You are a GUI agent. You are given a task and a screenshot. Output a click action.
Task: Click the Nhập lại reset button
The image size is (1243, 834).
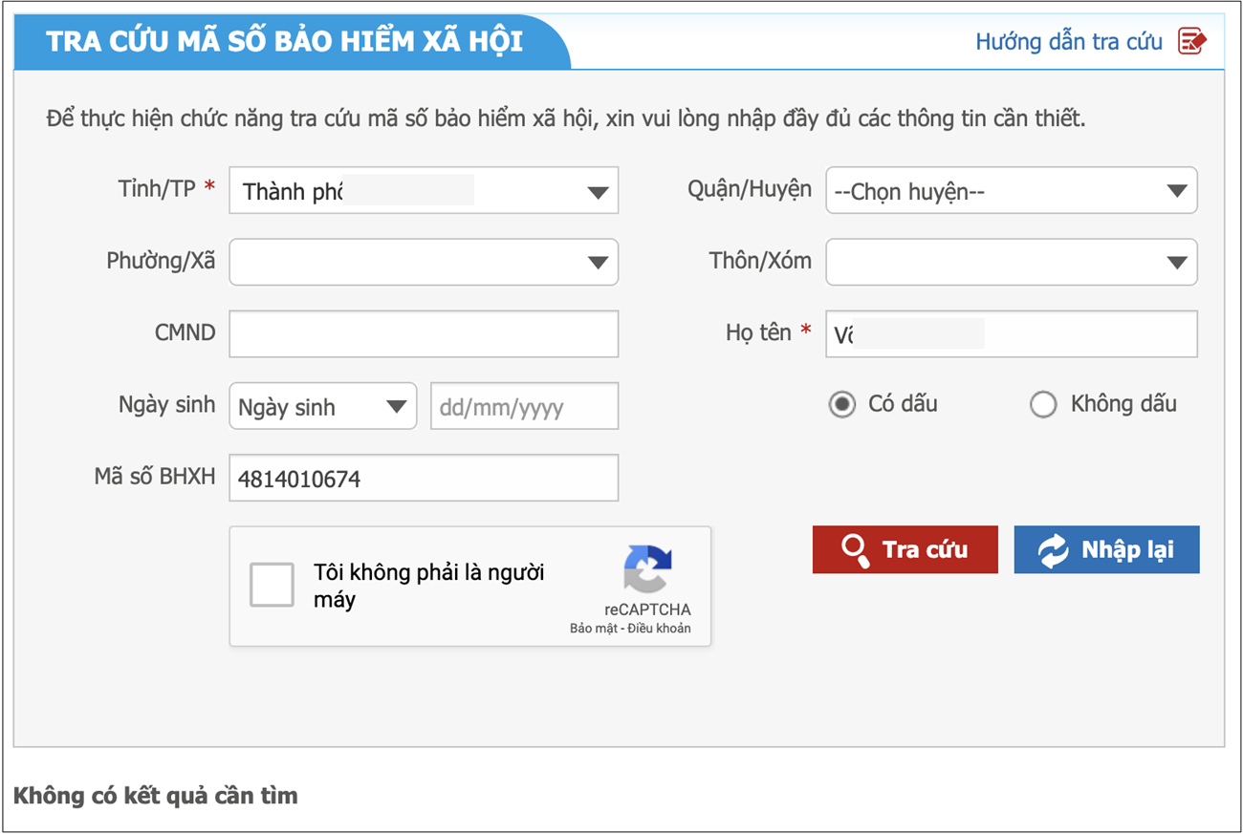(1106, 549)
